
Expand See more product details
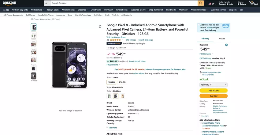(x=112, y=128)
